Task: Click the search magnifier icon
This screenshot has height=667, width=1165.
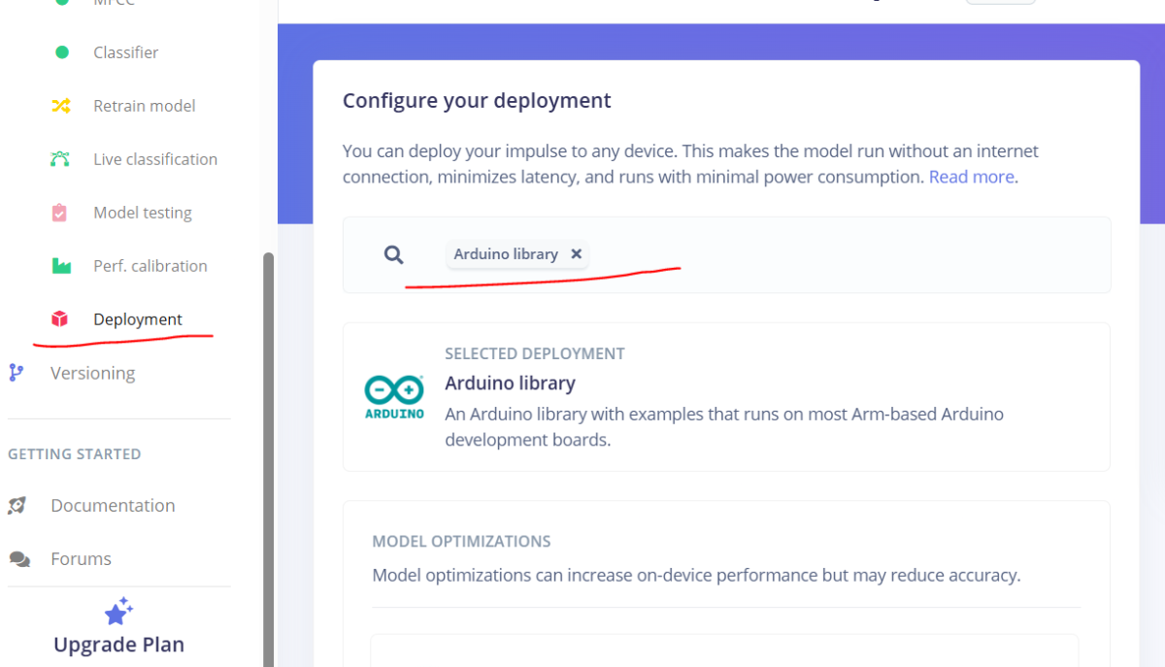Action: click(x=393, y=254)
